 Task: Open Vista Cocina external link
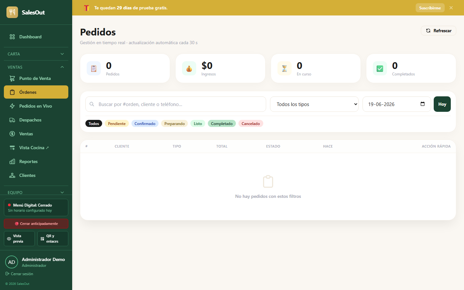point(36,148)
